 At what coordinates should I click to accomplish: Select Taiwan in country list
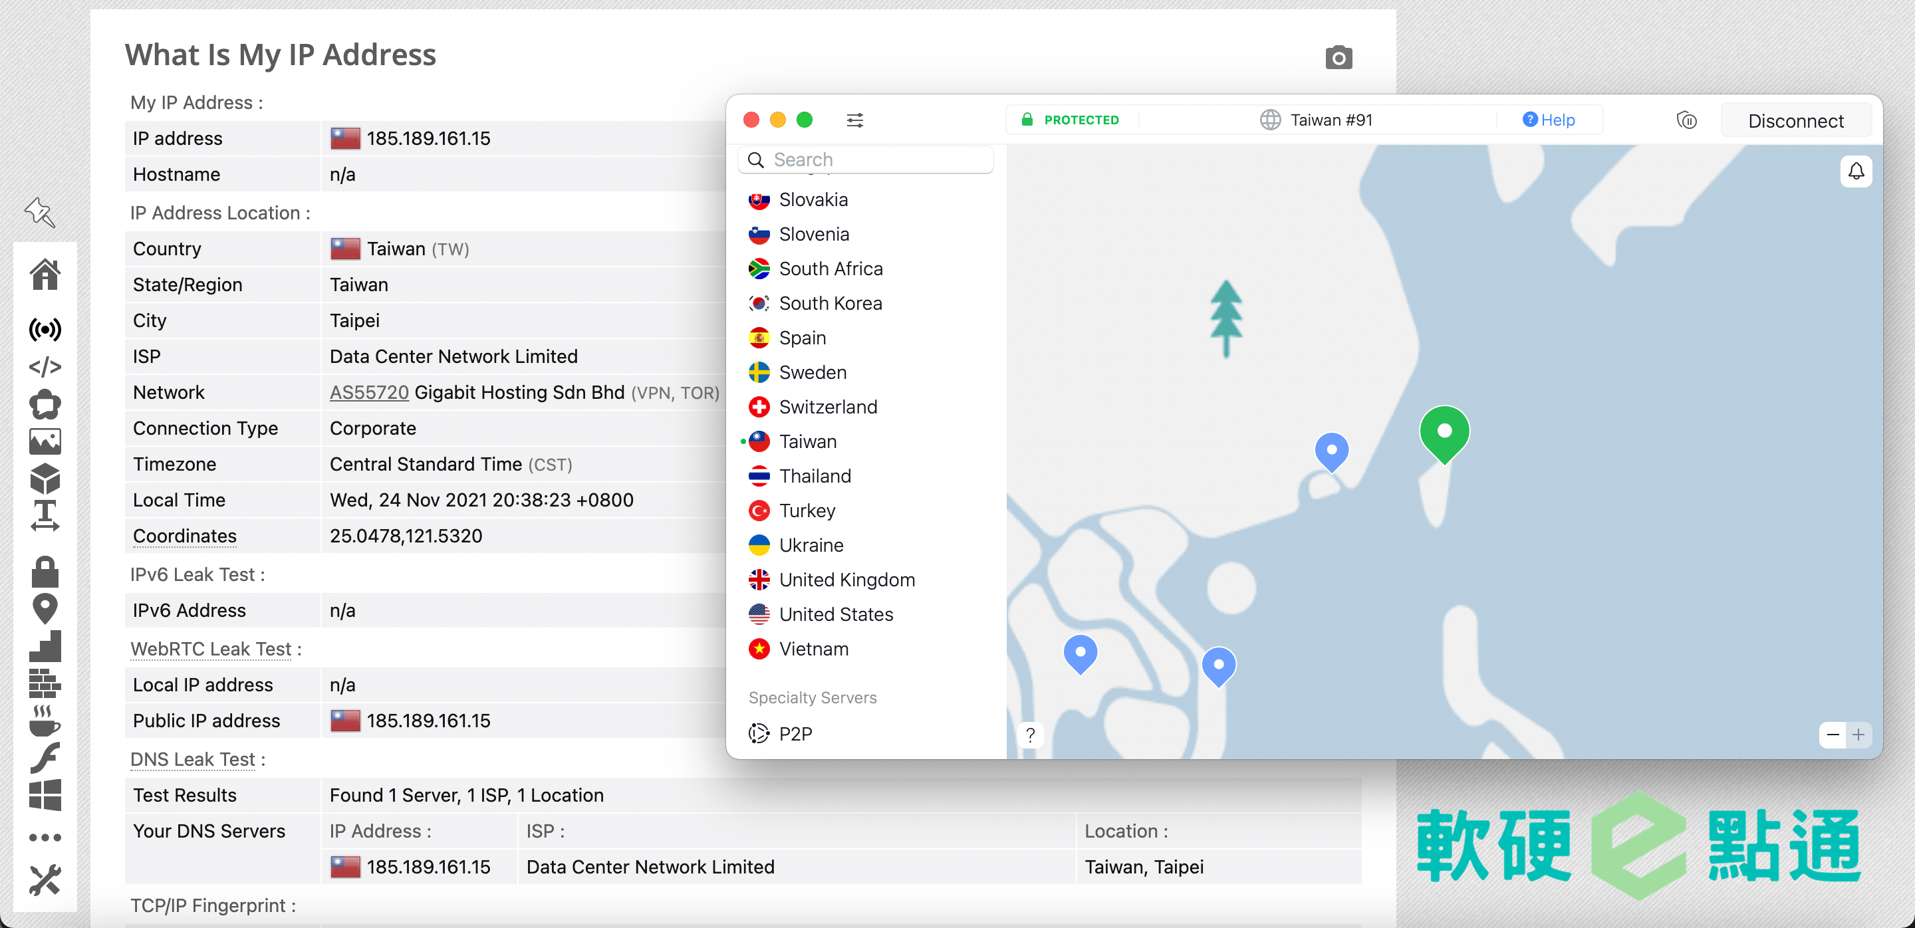(807, 441)
